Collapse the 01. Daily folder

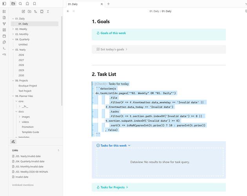(13, 19)
